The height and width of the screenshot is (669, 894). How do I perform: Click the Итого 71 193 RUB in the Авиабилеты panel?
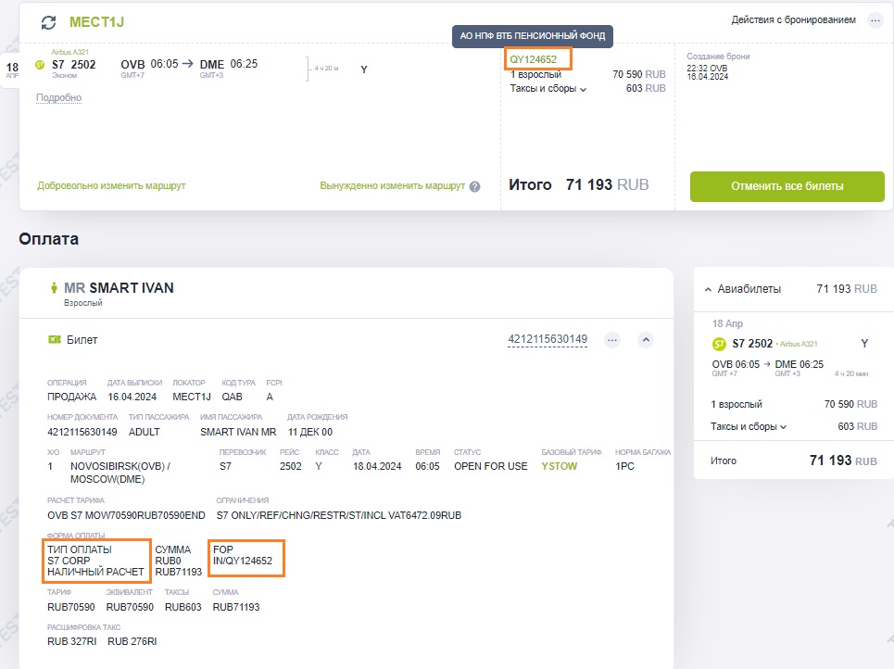coord(794,461)
